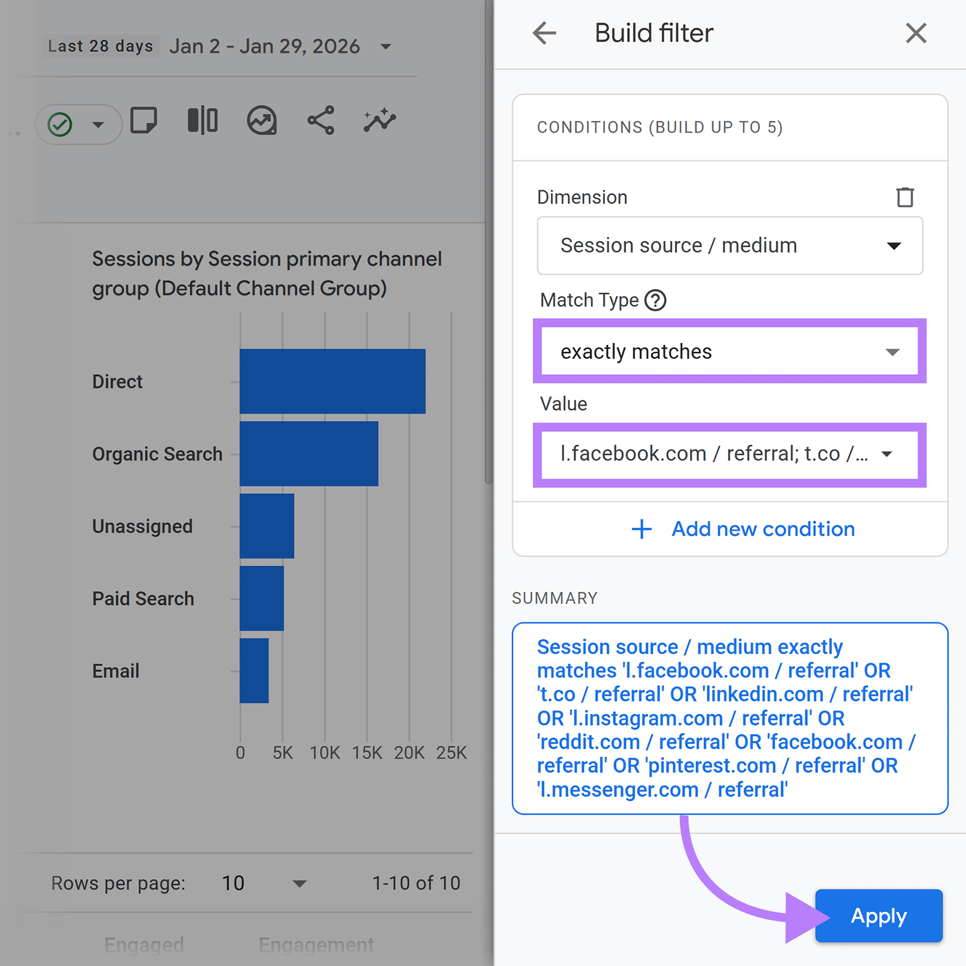The width and height of the screenshot is (966, 966).
Task: Open the annotations icon in the toolbar
Action: 144,121
